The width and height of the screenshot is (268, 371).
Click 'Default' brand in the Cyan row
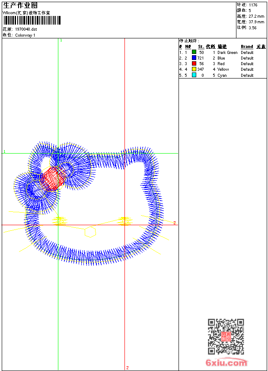click(247, 75)
